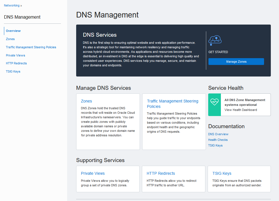This screenshot has height=201, width=279.
Task: Click the cloud network icon above Get Started
Action: (215, 41)
